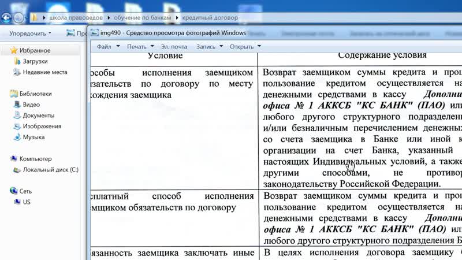Click the Компьютер icon in sidebar
This screenshot has height=260, width=462.
pyautogui.click(x=14, y=158)
